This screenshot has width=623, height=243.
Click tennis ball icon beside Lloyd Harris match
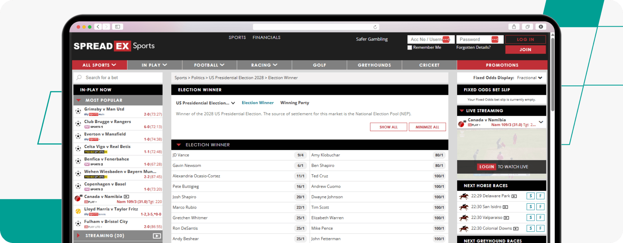[78, 211]
